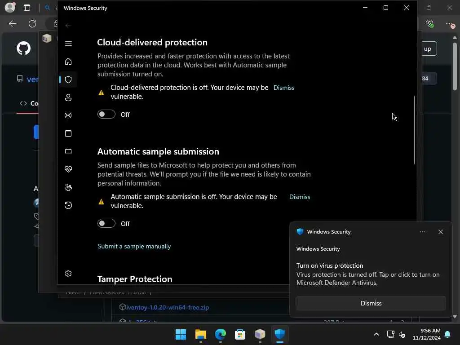This screenshot has height=345, width=460.
Task: Click the Edge profile avatar icon
Action: coord(10,7)
